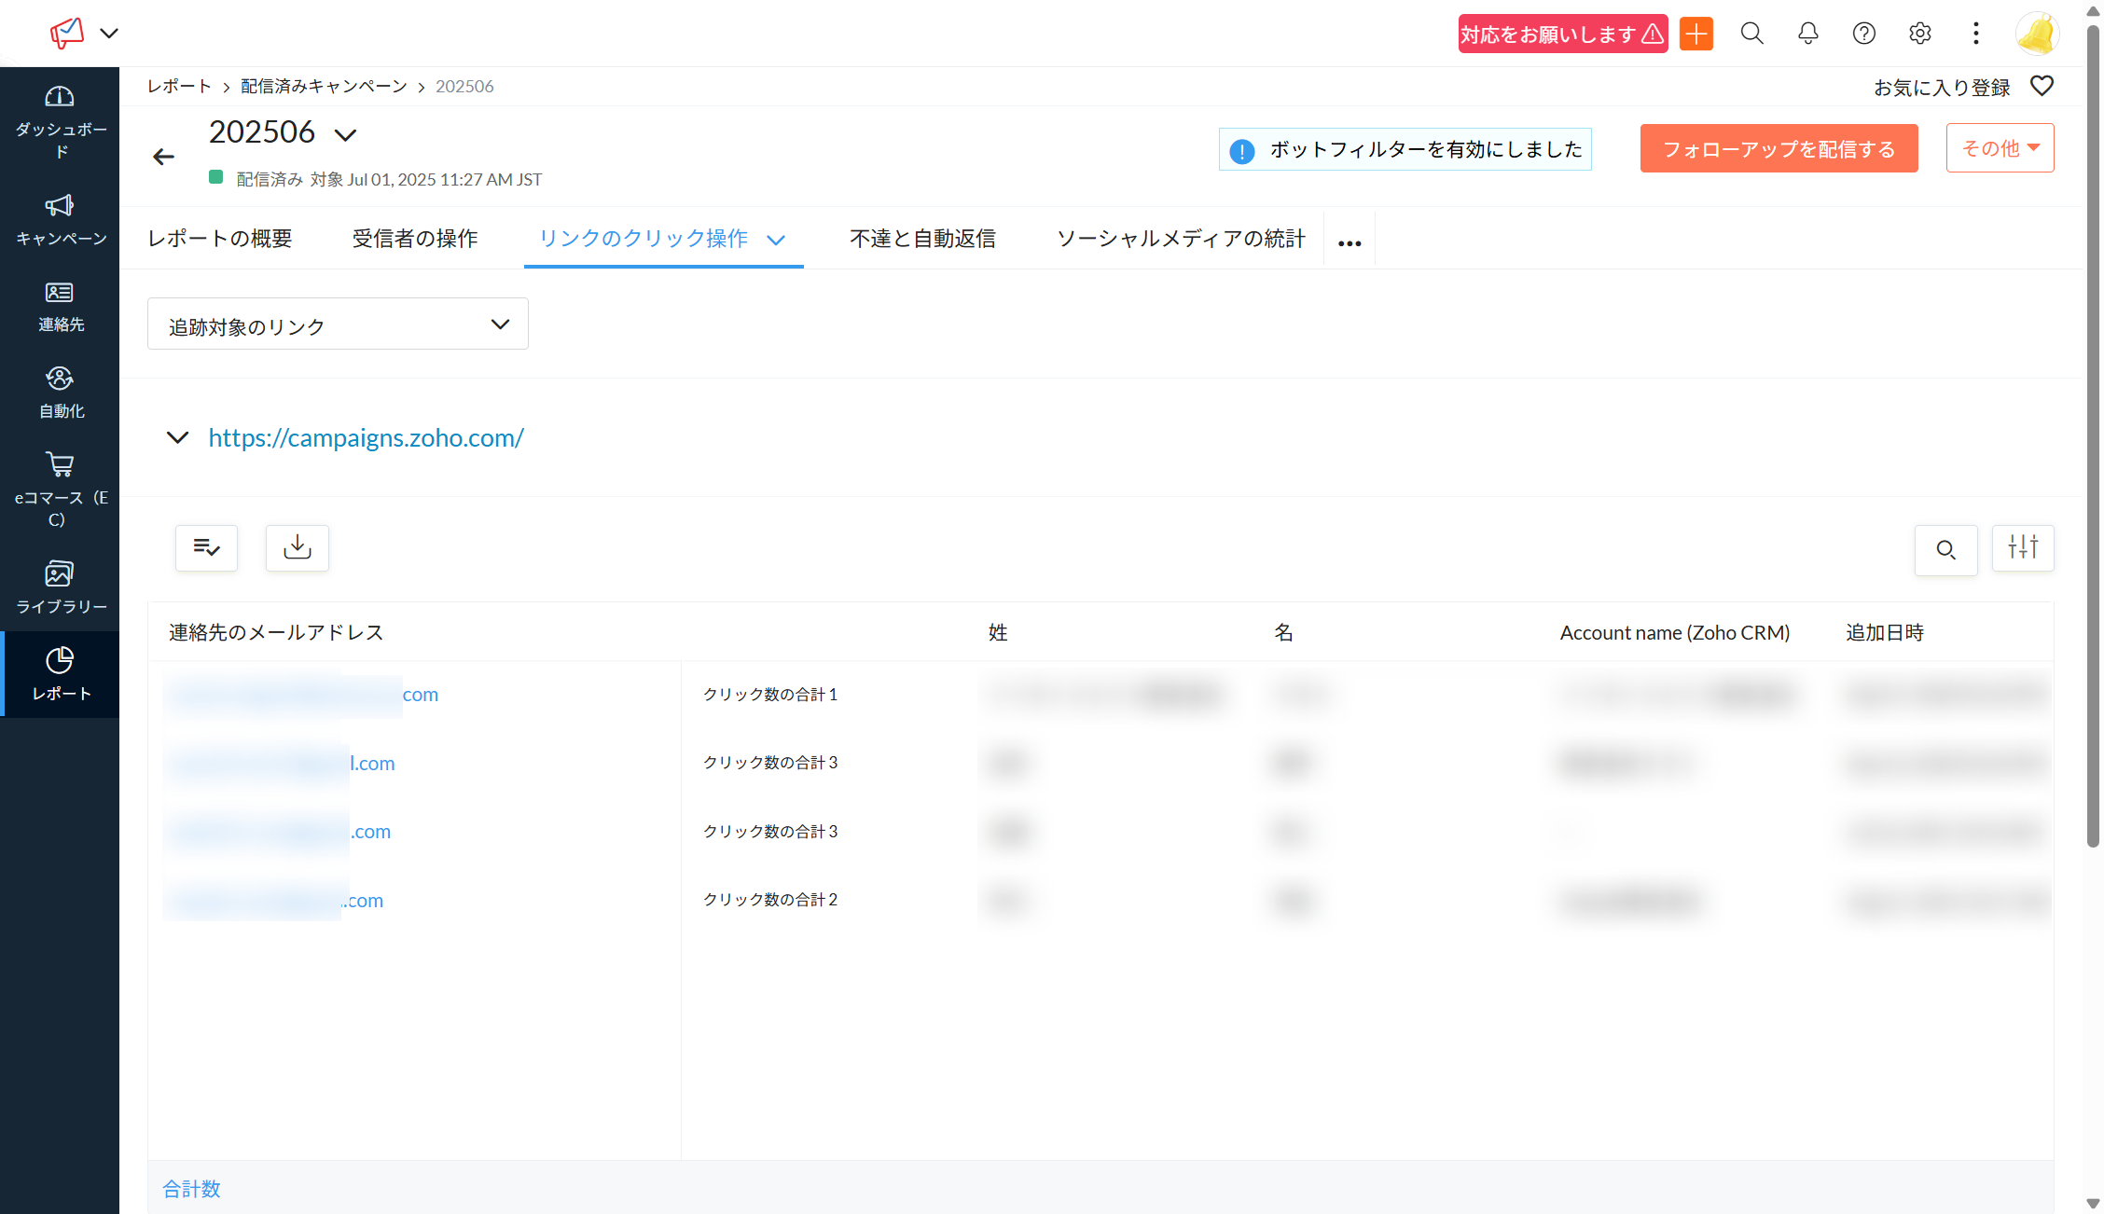Screen dimensions: 2104x1214
Task: Collapse the campaigns.zoho.com link section
Action: pos(177,437)
